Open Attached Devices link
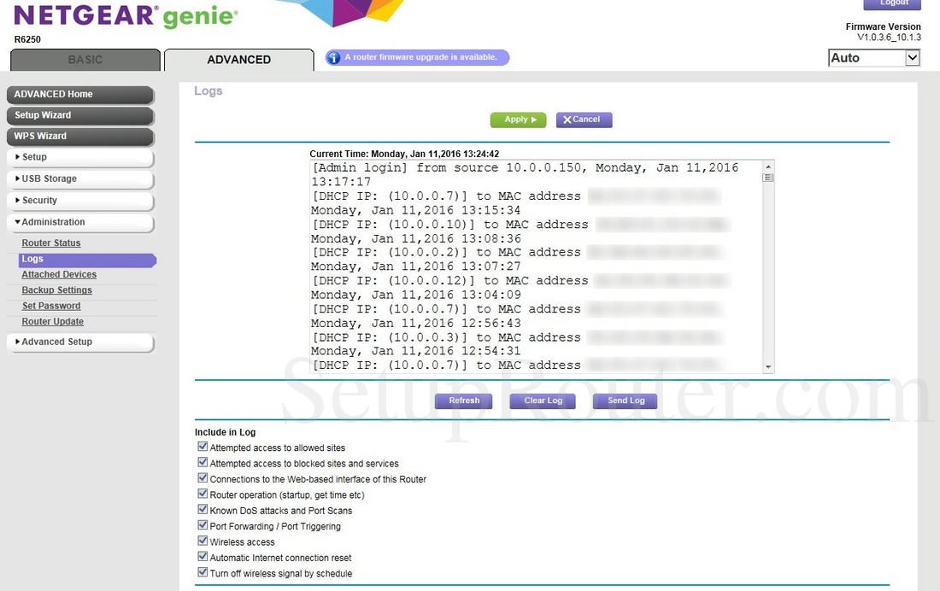 [59, 274]
